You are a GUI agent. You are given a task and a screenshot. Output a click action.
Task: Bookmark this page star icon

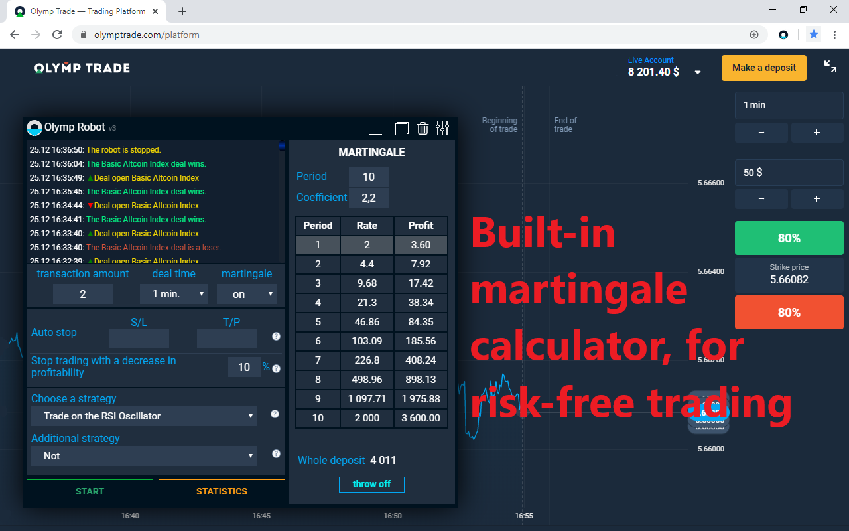(x=814, y=34)
